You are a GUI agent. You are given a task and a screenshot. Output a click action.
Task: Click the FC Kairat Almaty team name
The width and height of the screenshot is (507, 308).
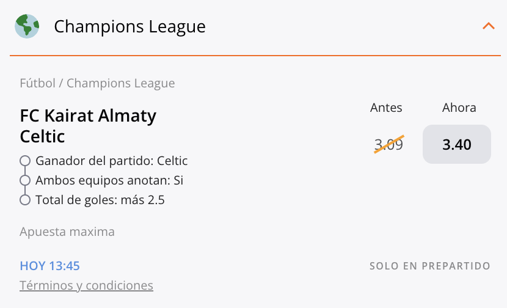(x=88, y=116)
